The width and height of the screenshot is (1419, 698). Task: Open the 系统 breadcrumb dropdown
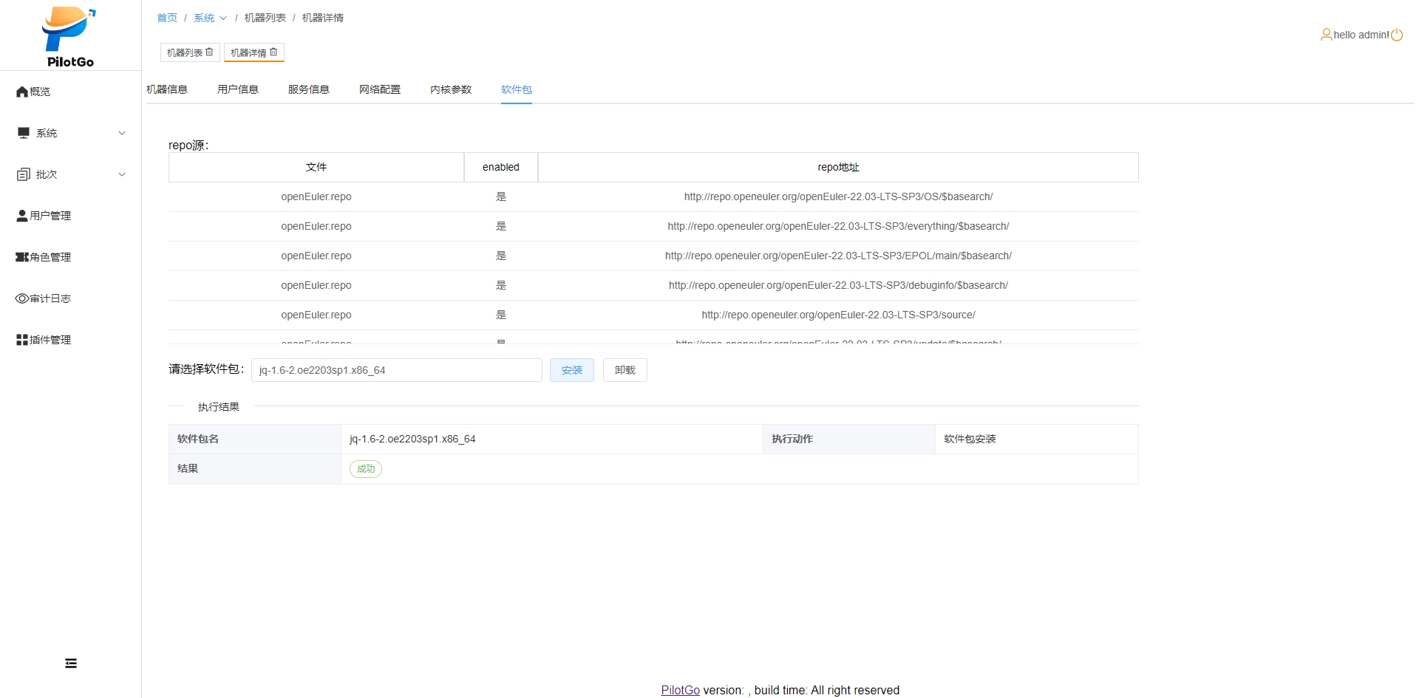point(210,18)
